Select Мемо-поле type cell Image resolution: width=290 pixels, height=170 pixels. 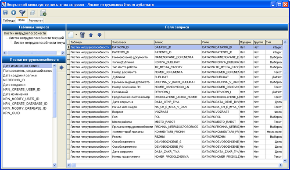(x=274, y=132)
